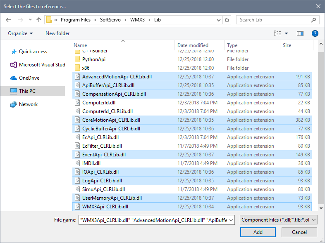Click the SimuApi_CLRLib.dll file icon
325x243 pixels.
(x=77, y=189)
